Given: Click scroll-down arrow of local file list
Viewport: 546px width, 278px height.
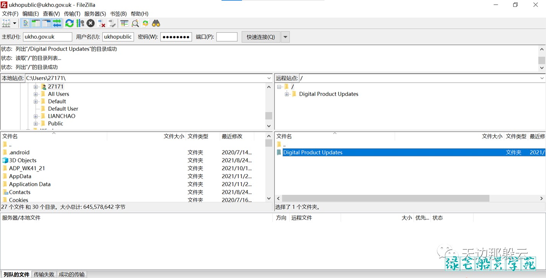Looking at the screenshot, I should 269,199.
